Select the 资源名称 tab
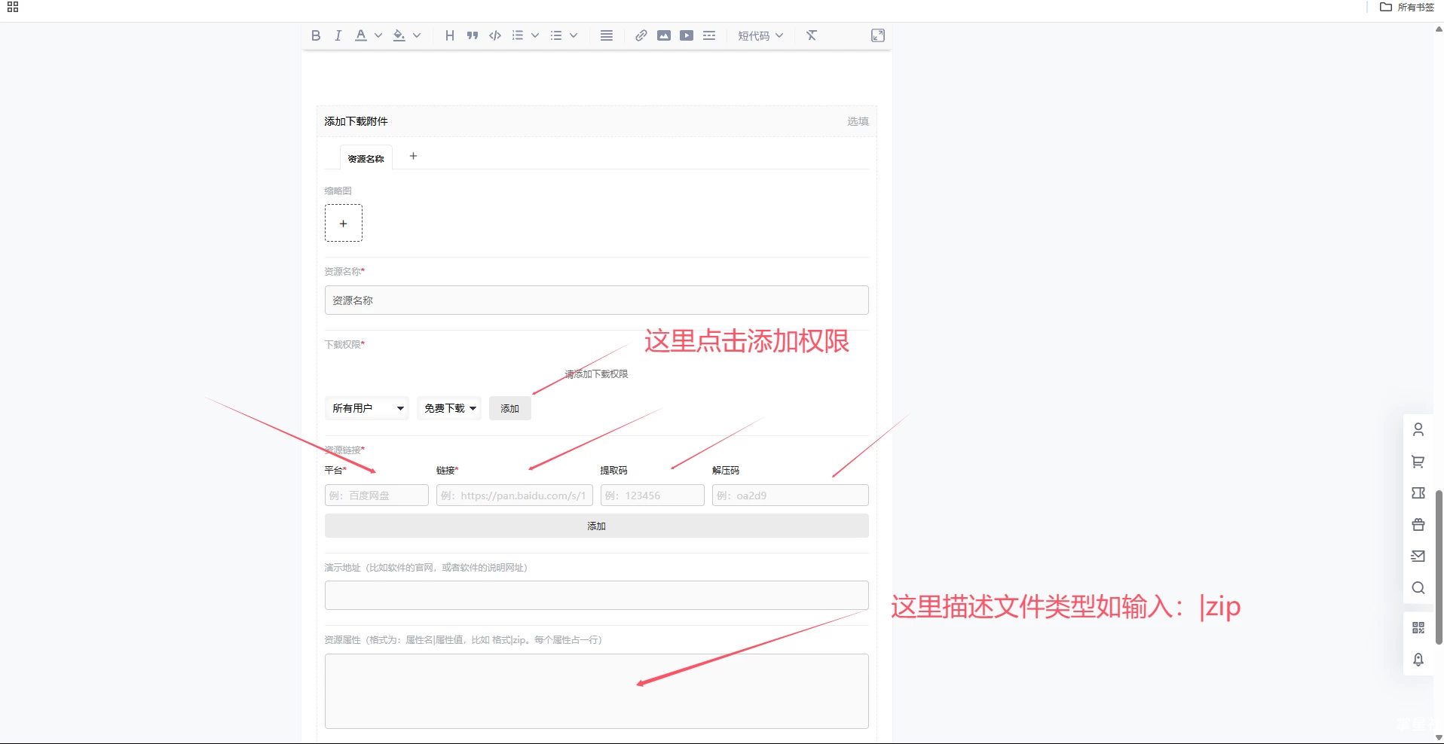 [x=366, y=158]
